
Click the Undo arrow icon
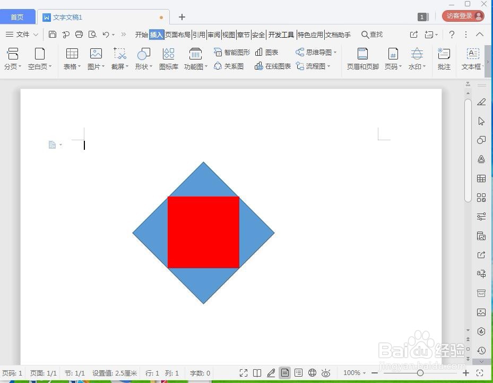pyautogui.click(x=106, y=35)
